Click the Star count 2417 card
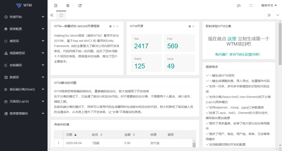This screenshot has height=151, width=282. 146,43
